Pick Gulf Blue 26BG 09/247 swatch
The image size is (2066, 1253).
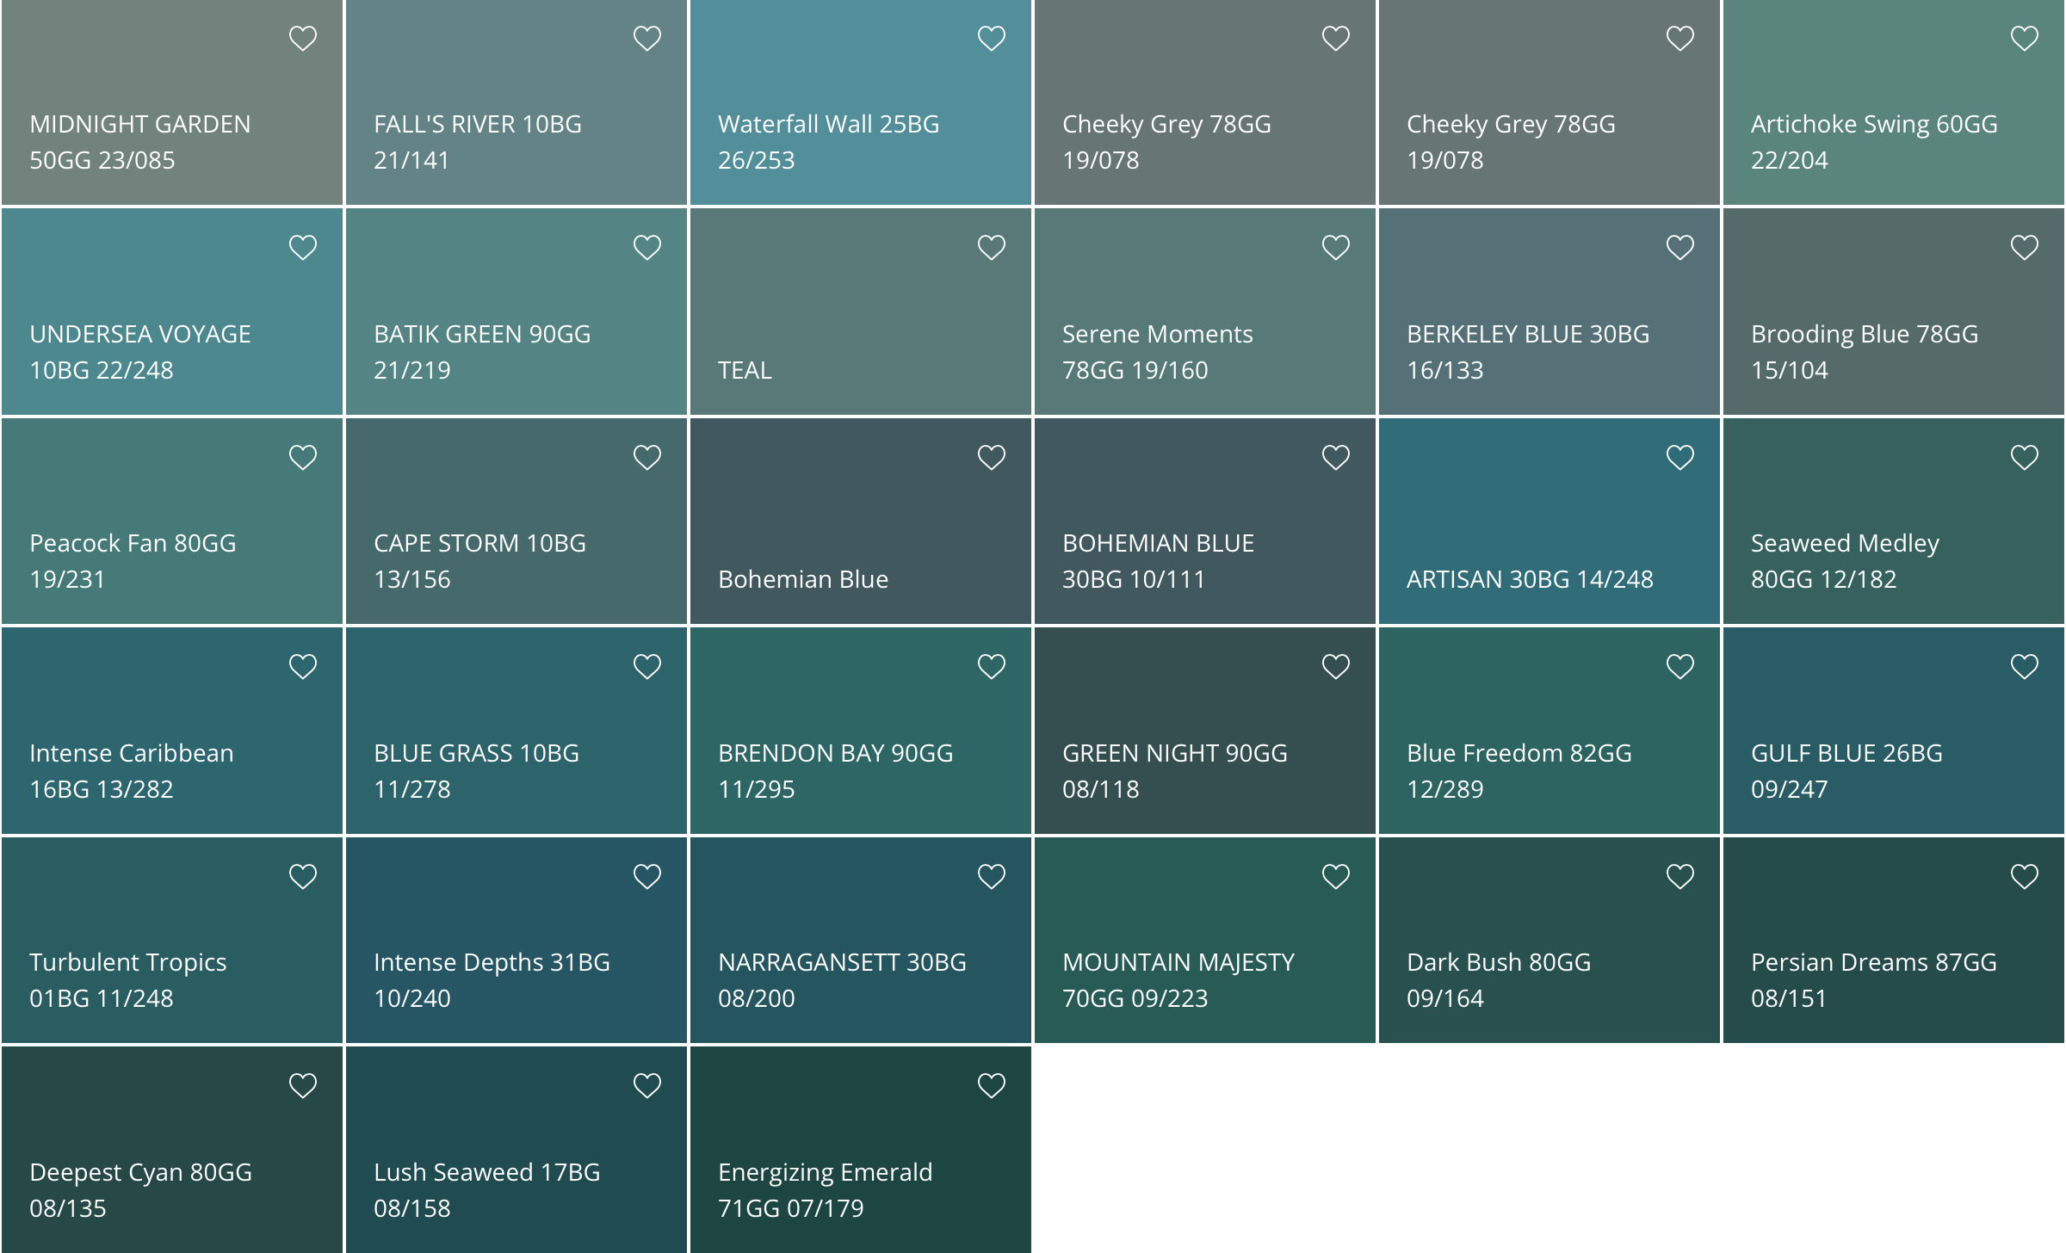(1894, 731)
